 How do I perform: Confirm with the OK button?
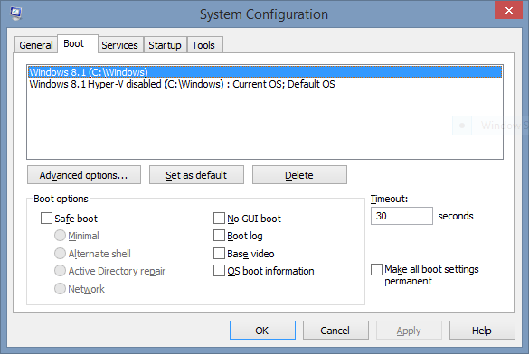[262, 331]
